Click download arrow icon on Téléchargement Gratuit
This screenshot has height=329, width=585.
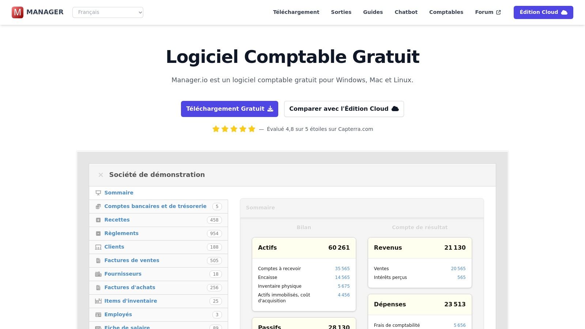pos(270,109)
